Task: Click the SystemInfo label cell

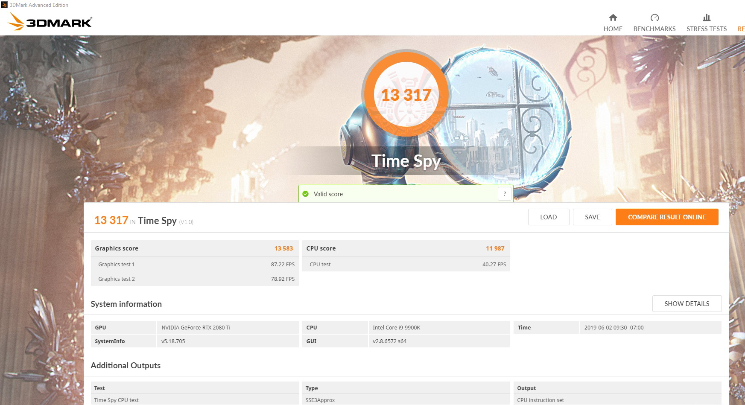Action: (123, 341)
